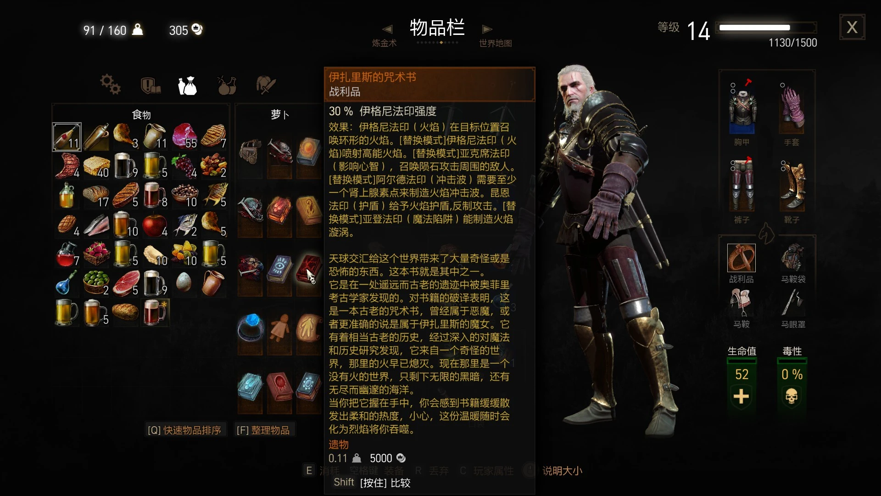Select the shield quest items filter icon

point(150,85)
